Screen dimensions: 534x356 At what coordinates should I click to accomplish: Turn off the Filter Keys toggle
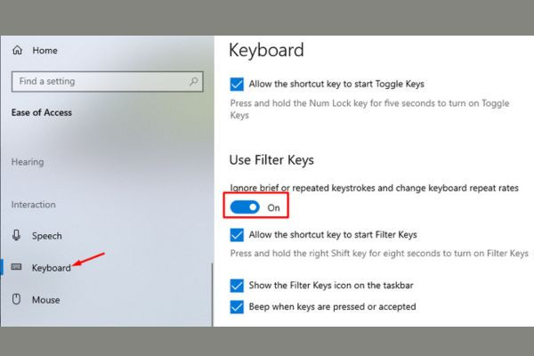(x=245, y=207)
